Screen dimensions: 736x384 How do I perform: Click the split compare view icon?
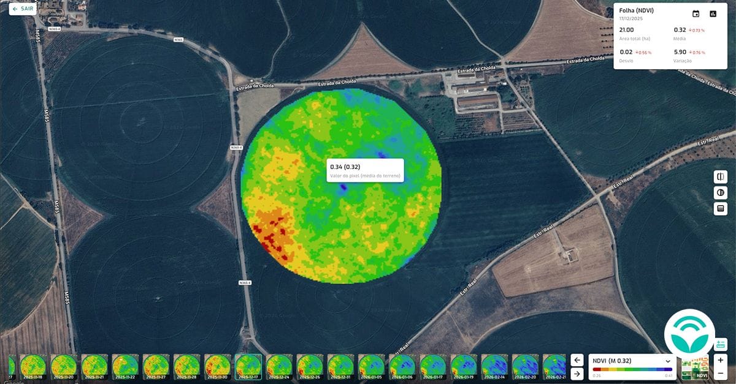720,176
